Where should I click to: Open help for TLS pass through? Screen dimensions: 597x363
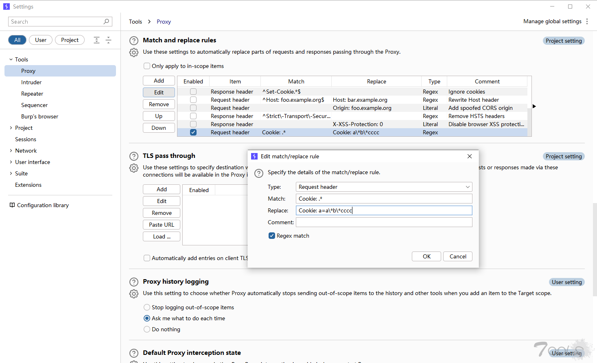click(134, 156)
